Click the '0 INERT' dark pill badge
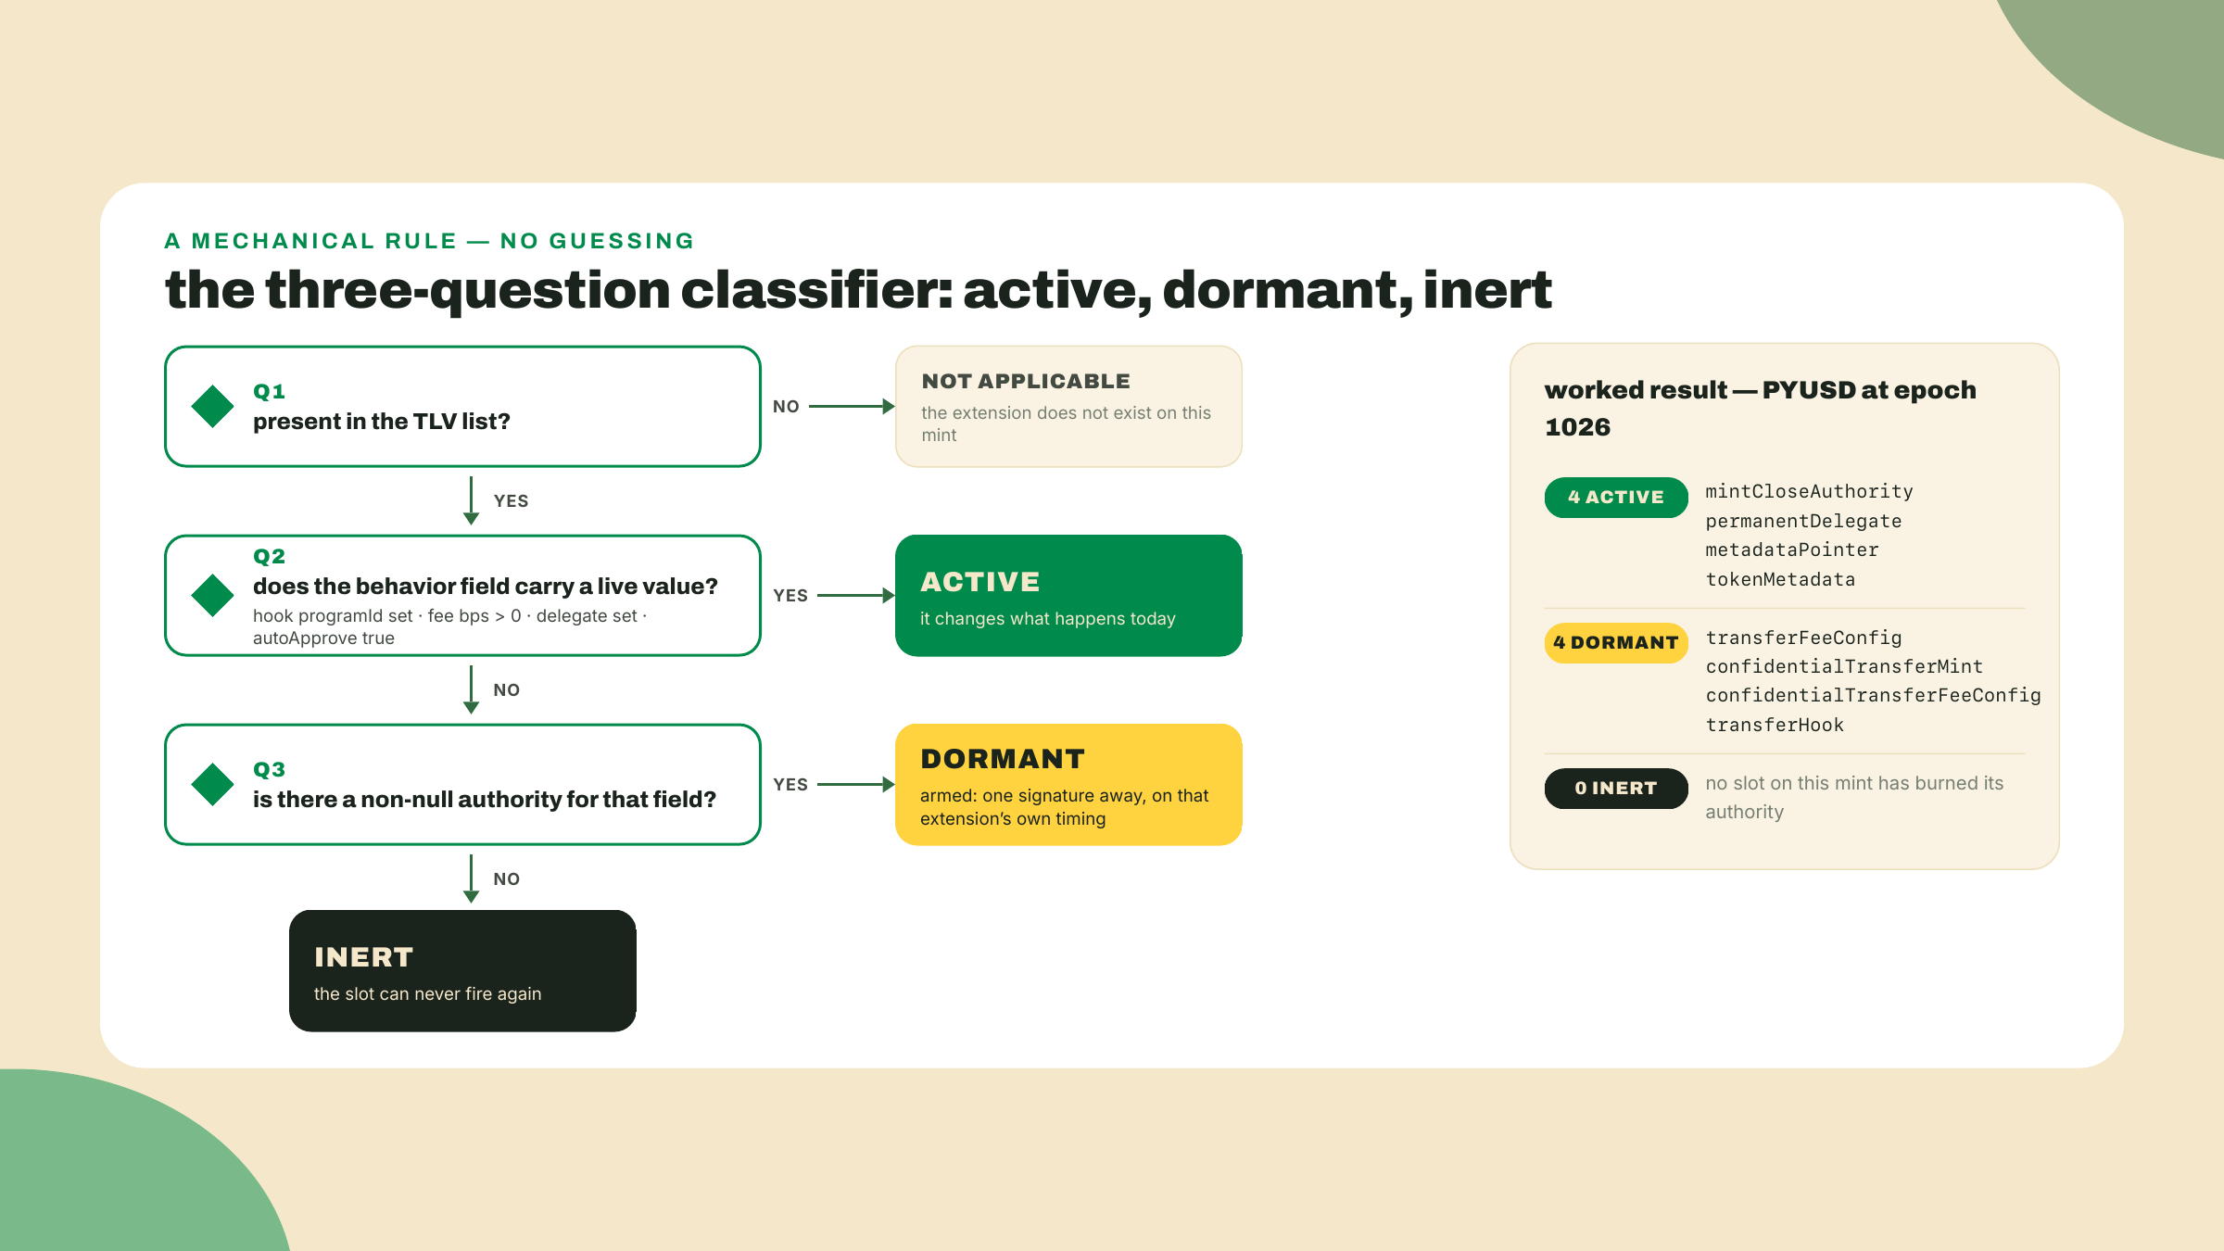The height and width of the screenshot is (1251, 2224). pyautogui.click(x=1616, y=789)
